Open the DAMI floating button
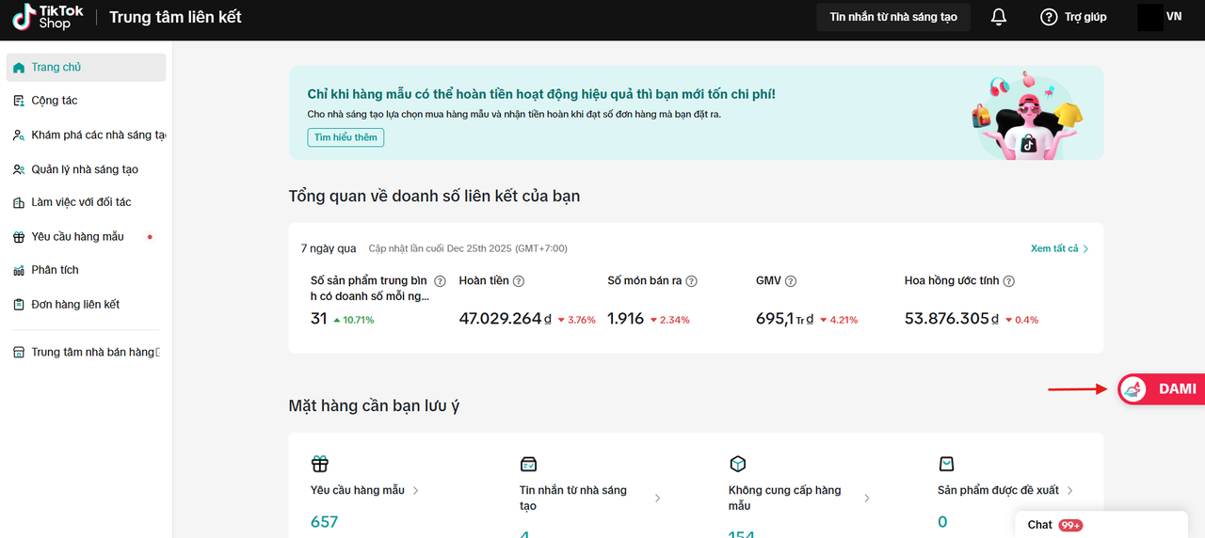Image resolution: width=1205 pixels, height=538 pixels. [x=1162, y=388]
